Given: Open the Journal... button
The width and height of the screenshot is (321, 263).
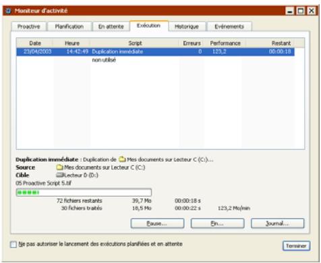Looking at the screenshot, I should [x=278, y=223].
